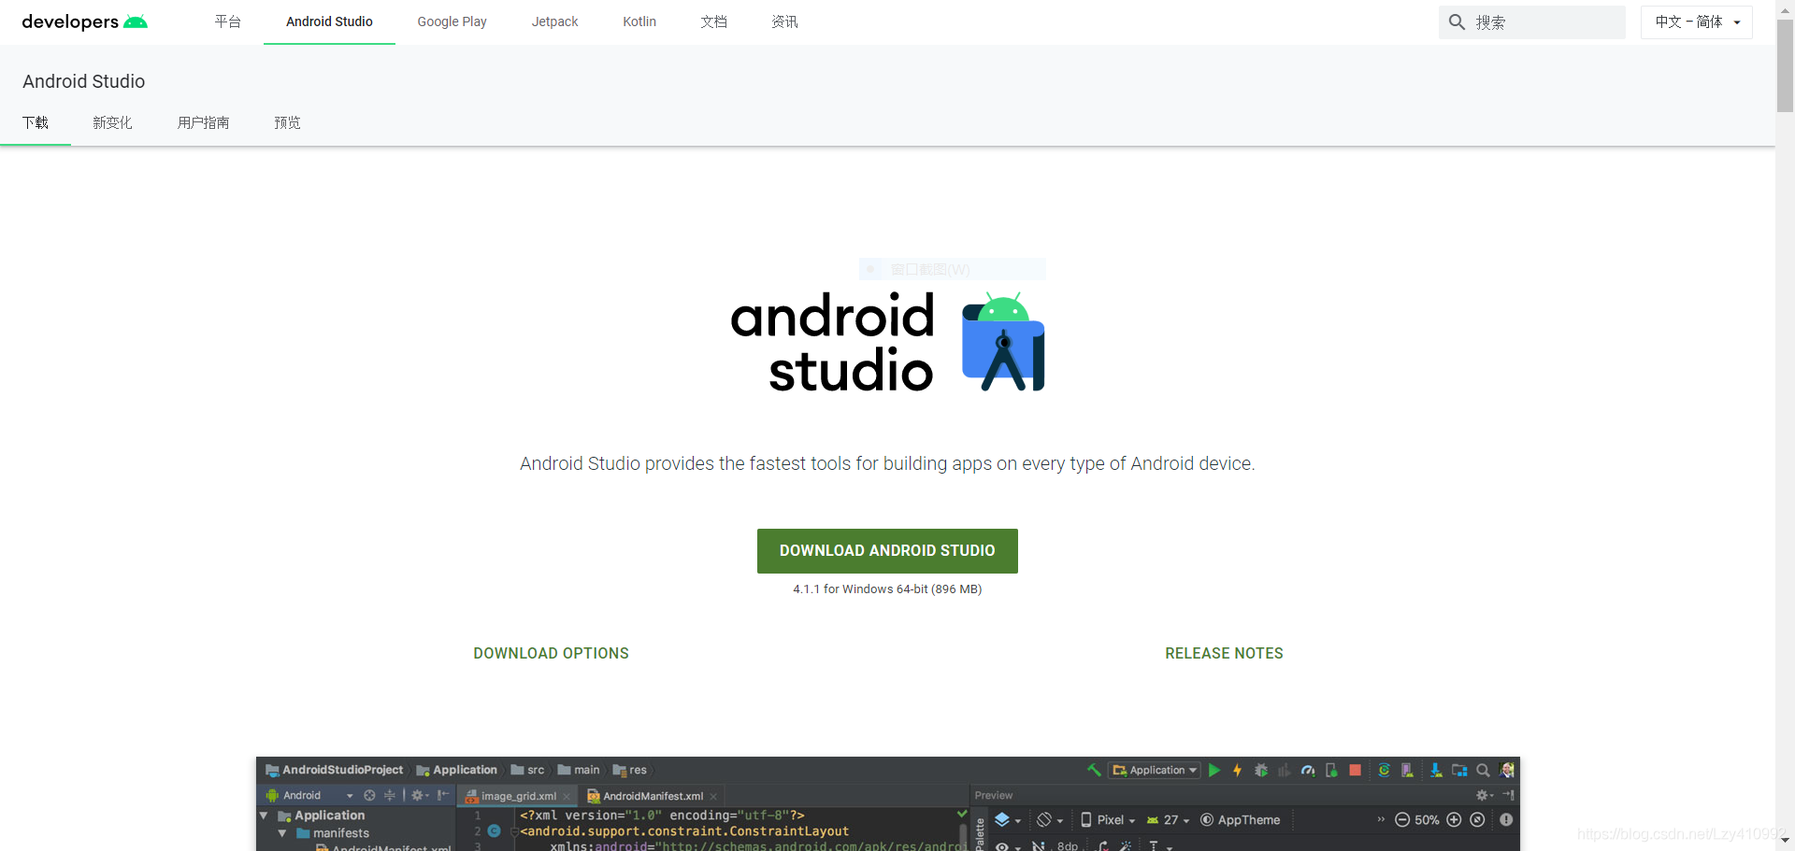Open the Download Options link
The image size is (1795, 851).
pos(551,654)
